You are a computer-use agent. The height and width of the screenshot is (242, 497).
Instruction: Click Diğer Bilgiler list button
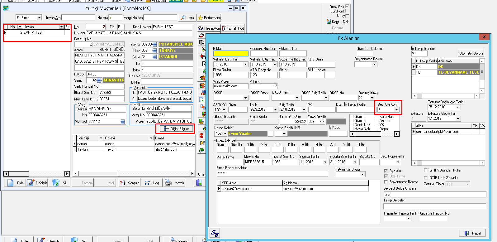click(x=177, y=128)
